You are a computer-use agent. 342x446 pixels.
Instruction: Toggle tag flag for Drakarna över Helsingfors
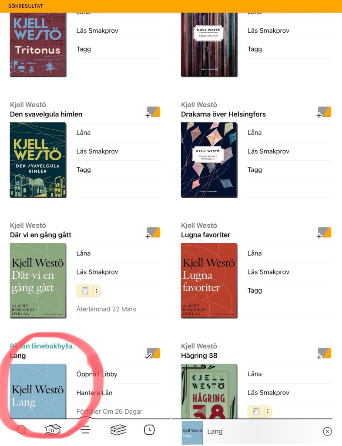click(324, 112)
